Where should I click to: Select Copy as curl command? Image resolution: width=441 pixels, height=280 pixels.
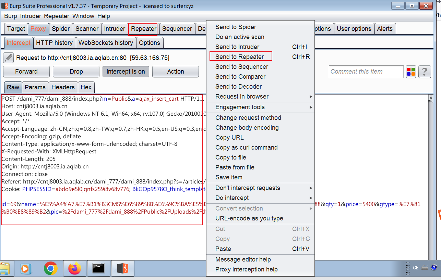tap(260, 148)
